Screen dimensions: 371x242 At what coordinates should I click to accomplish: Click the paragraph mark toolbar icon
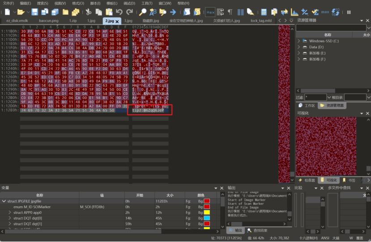[230, 12]
